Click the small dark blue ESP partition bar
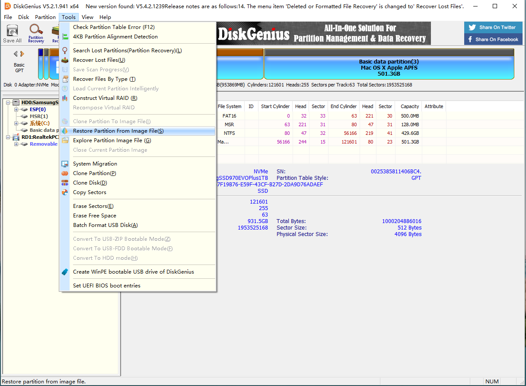This screenshot has width=526, height=386. [x=41, y=64]
